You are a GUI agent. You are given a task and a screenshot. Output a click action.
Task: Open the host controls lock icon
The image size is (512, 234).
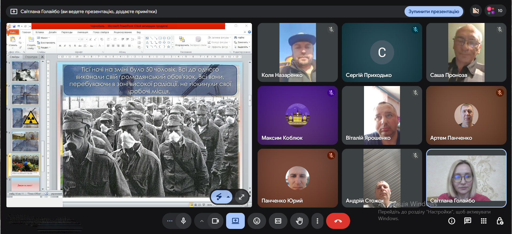[x=500, y=221]
